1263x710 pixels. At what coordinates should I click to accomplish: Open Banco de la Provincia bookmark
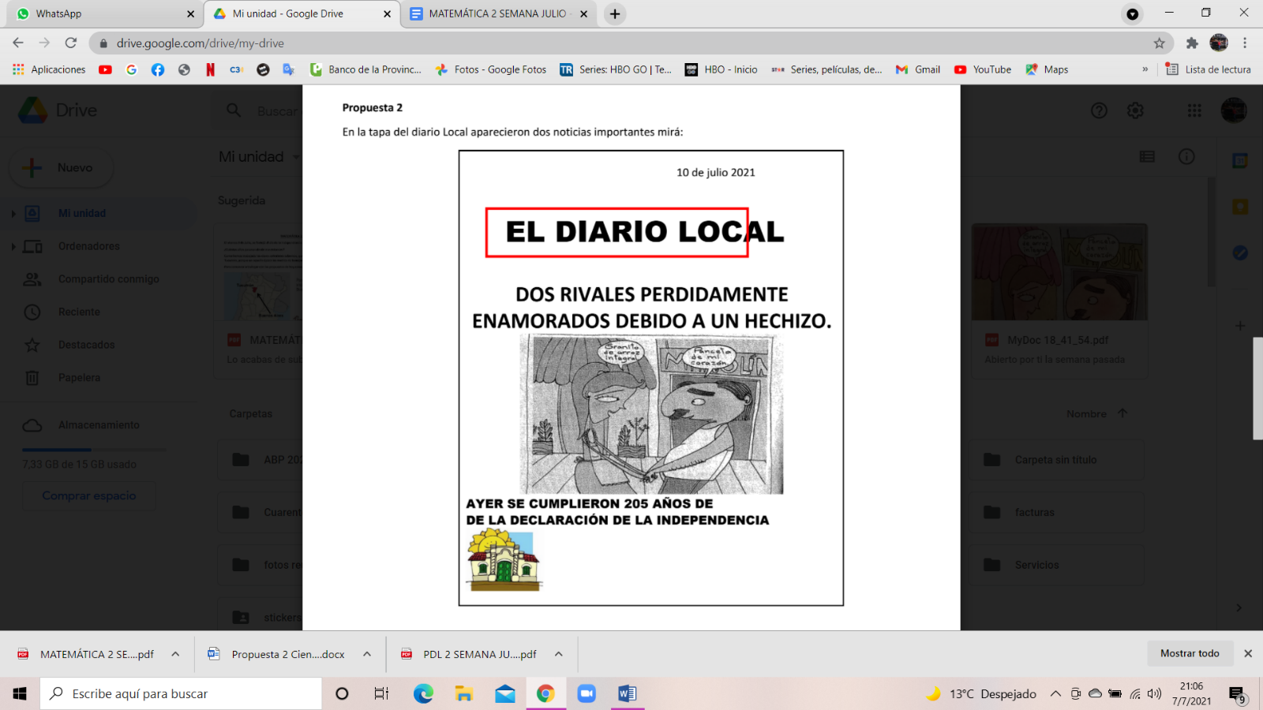coord(365,69)
